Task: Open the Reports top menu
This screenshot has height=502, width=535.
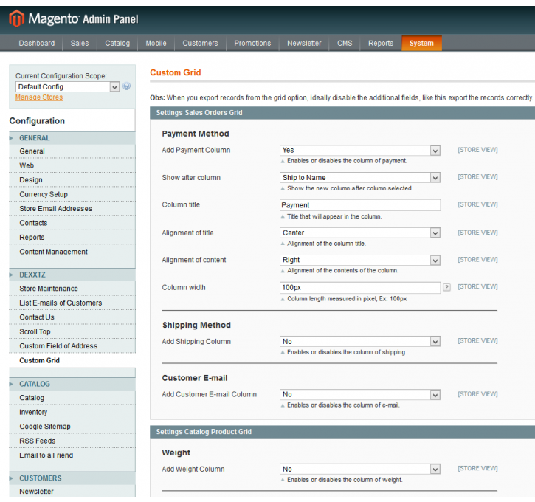Action: pos(381,44)
